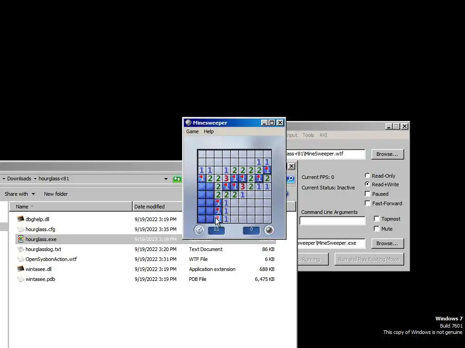Select the hourglasslog.txt file icon

coord(20,249)
